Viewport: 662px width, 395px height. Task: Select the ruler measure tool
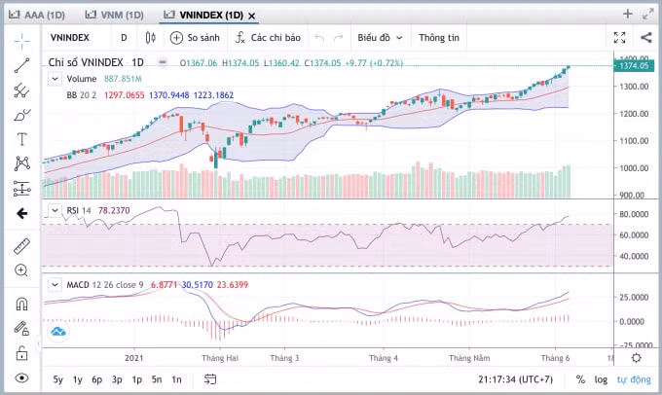[22, 246]
